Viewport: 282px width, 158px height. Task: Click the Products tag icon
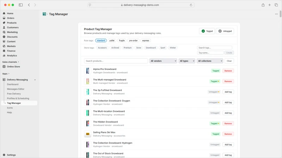[4, 23]
